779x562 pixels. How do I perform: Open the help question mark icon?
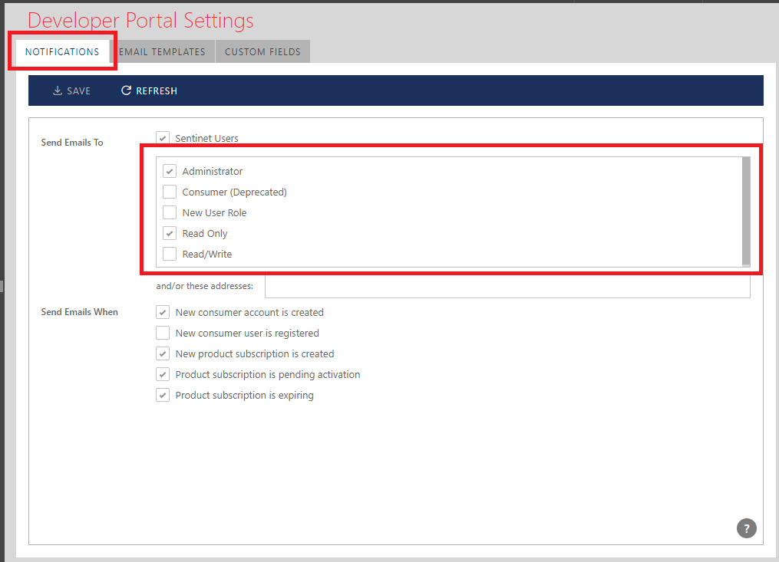click(746, 528)
